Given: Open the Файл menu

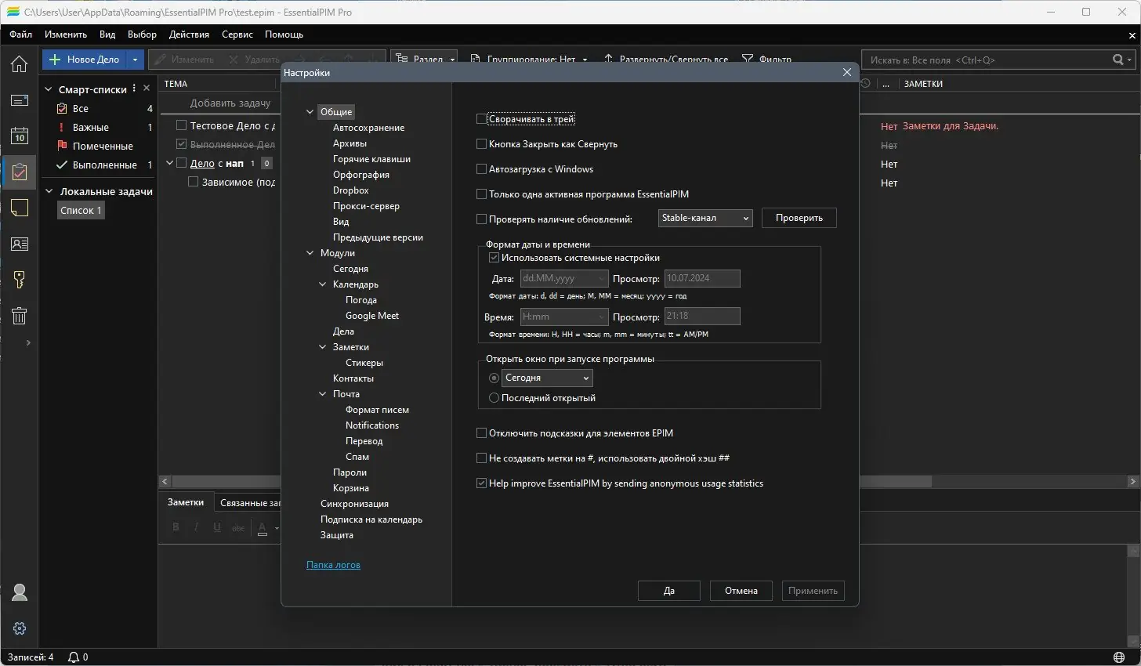Looking at the screenshot, I should (x=21, y=34).
